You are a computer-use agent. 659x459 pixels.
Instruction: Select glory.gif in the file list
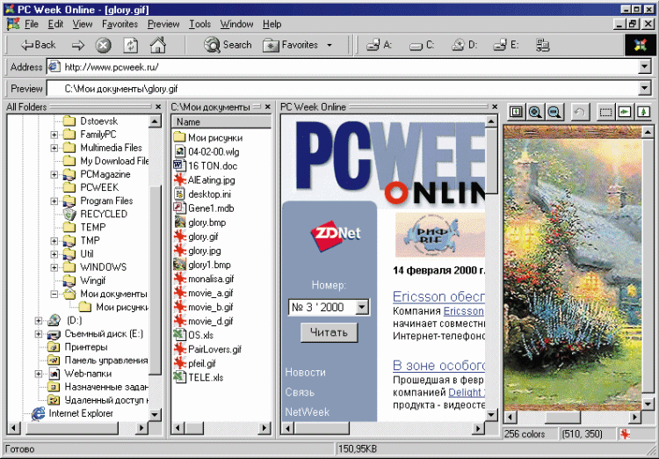[x=203, y=237]
